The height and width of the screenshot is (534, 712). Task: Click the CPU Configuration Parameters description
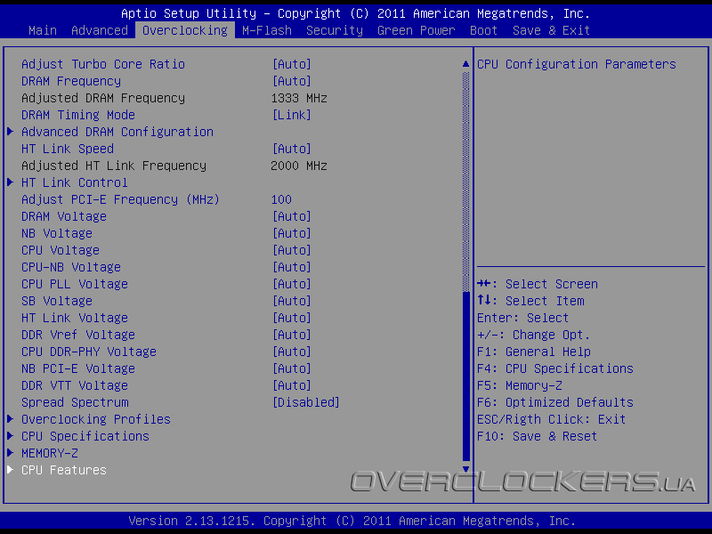576,64
